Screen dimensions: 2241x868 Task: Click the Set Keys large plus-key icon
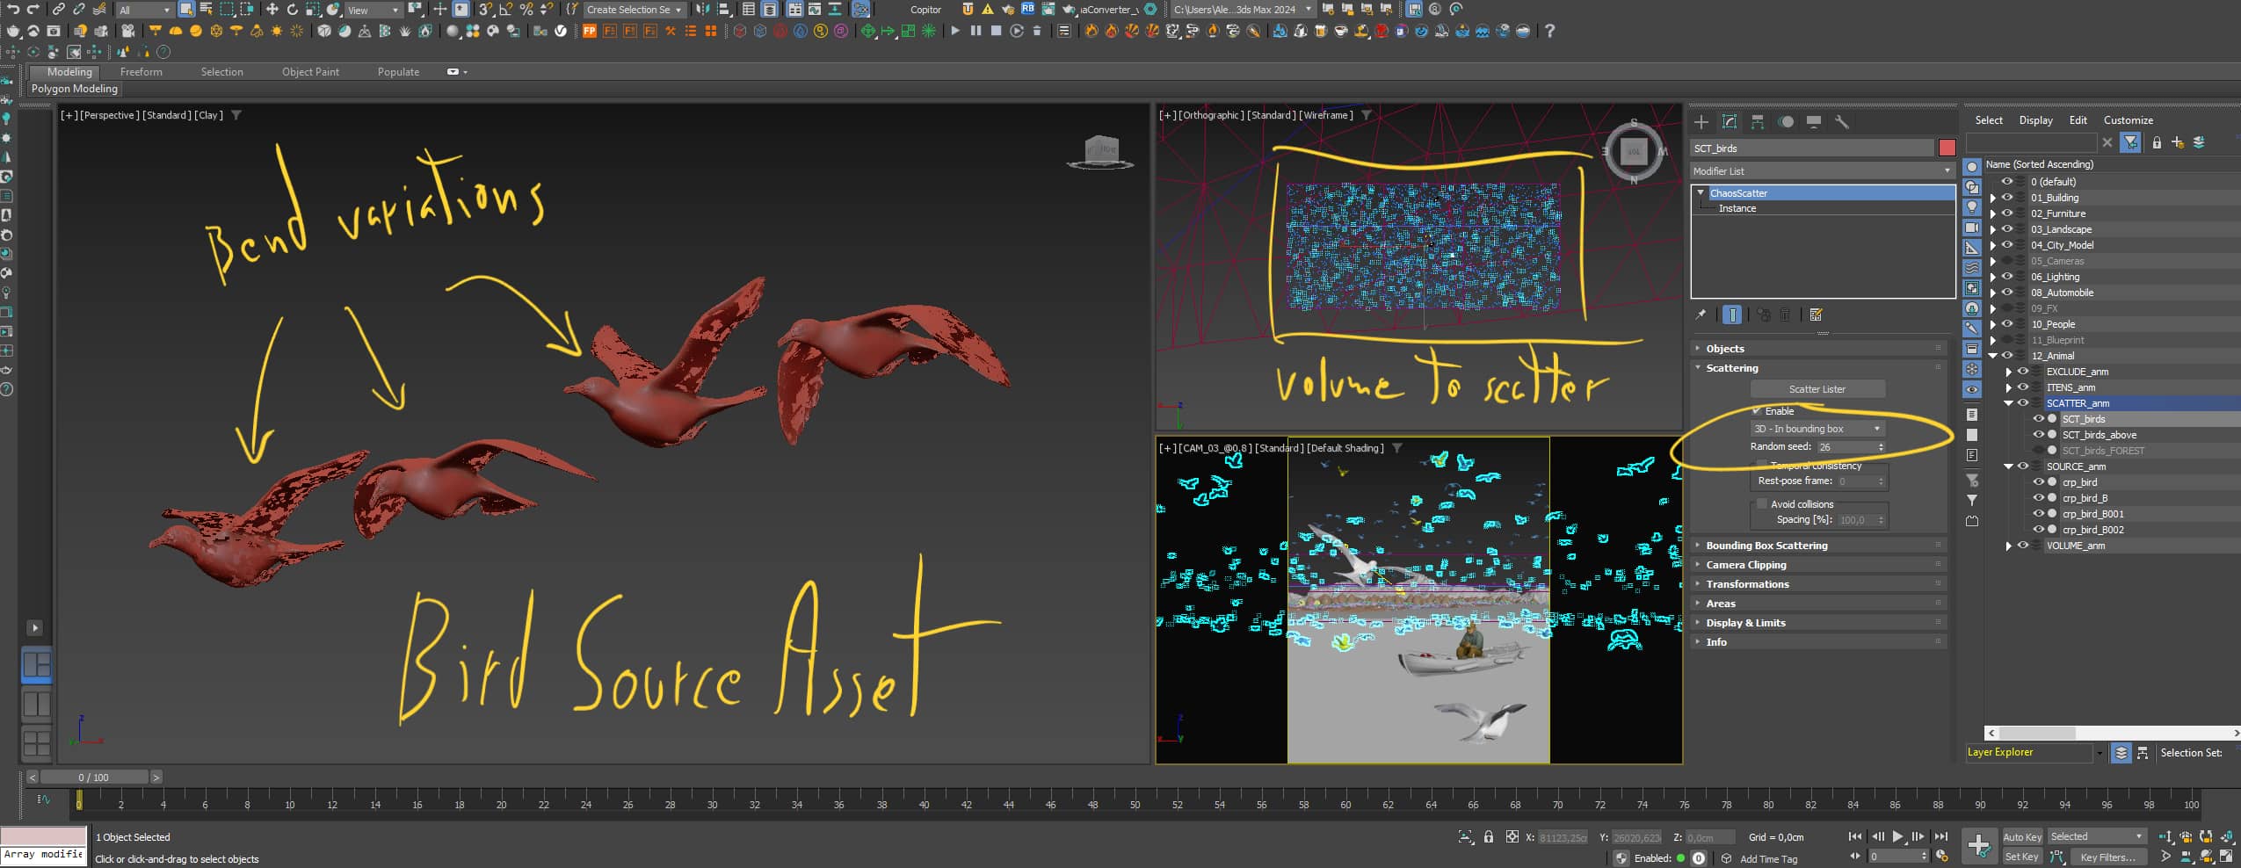(1979, 846)
